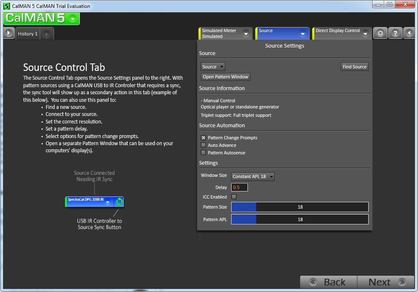418x292 pixels.
Task: Click the Find Source button
Action: 354,67
